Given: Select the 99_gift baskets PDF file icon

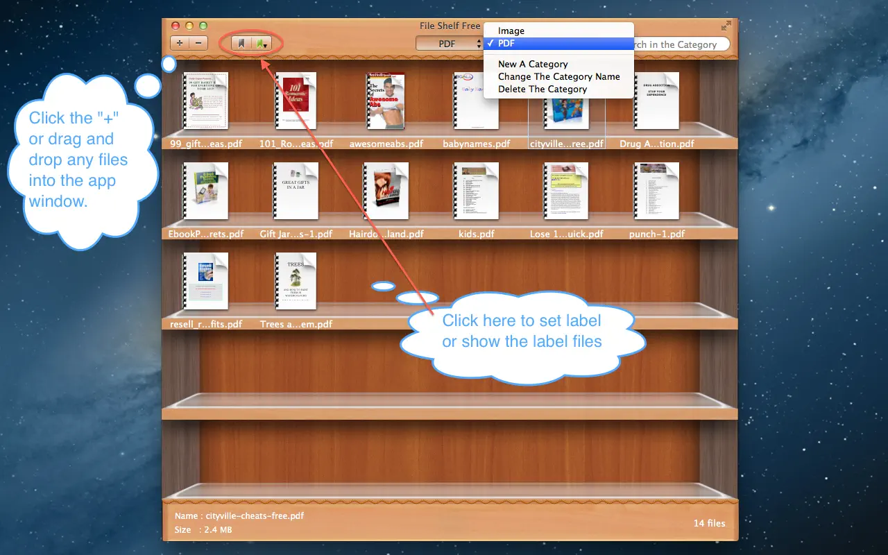Looking at the screenshot, I should (x=205, y=101).
